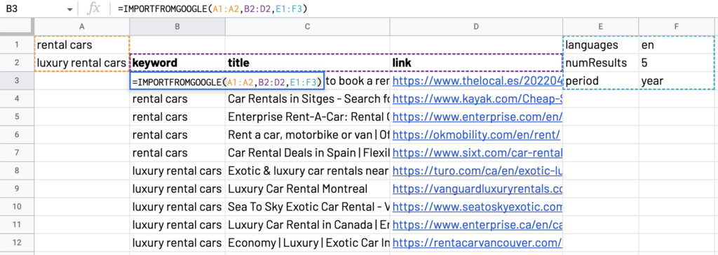Viewport: 718px width, 255px height.
Task: Select column C header
Action: [307, 27]
